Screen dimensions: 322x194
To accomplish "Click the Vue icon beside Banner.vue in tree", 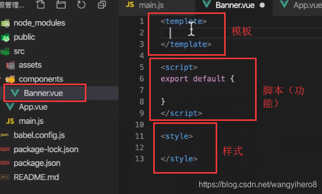I will tap(15, 93).
